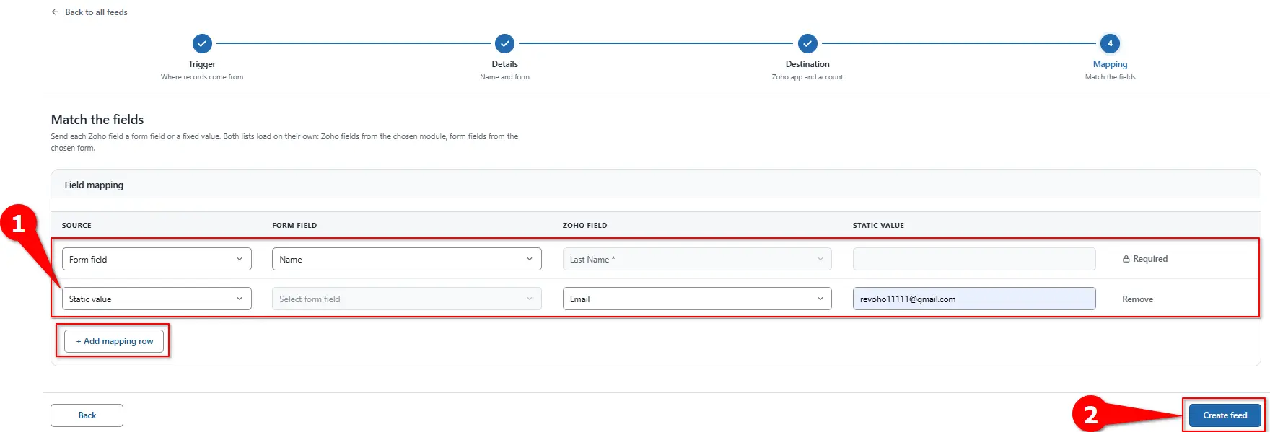Screen dimensions: 1270x432
Task: Click the Match the fields heading
Action: [x=97, y=120]
